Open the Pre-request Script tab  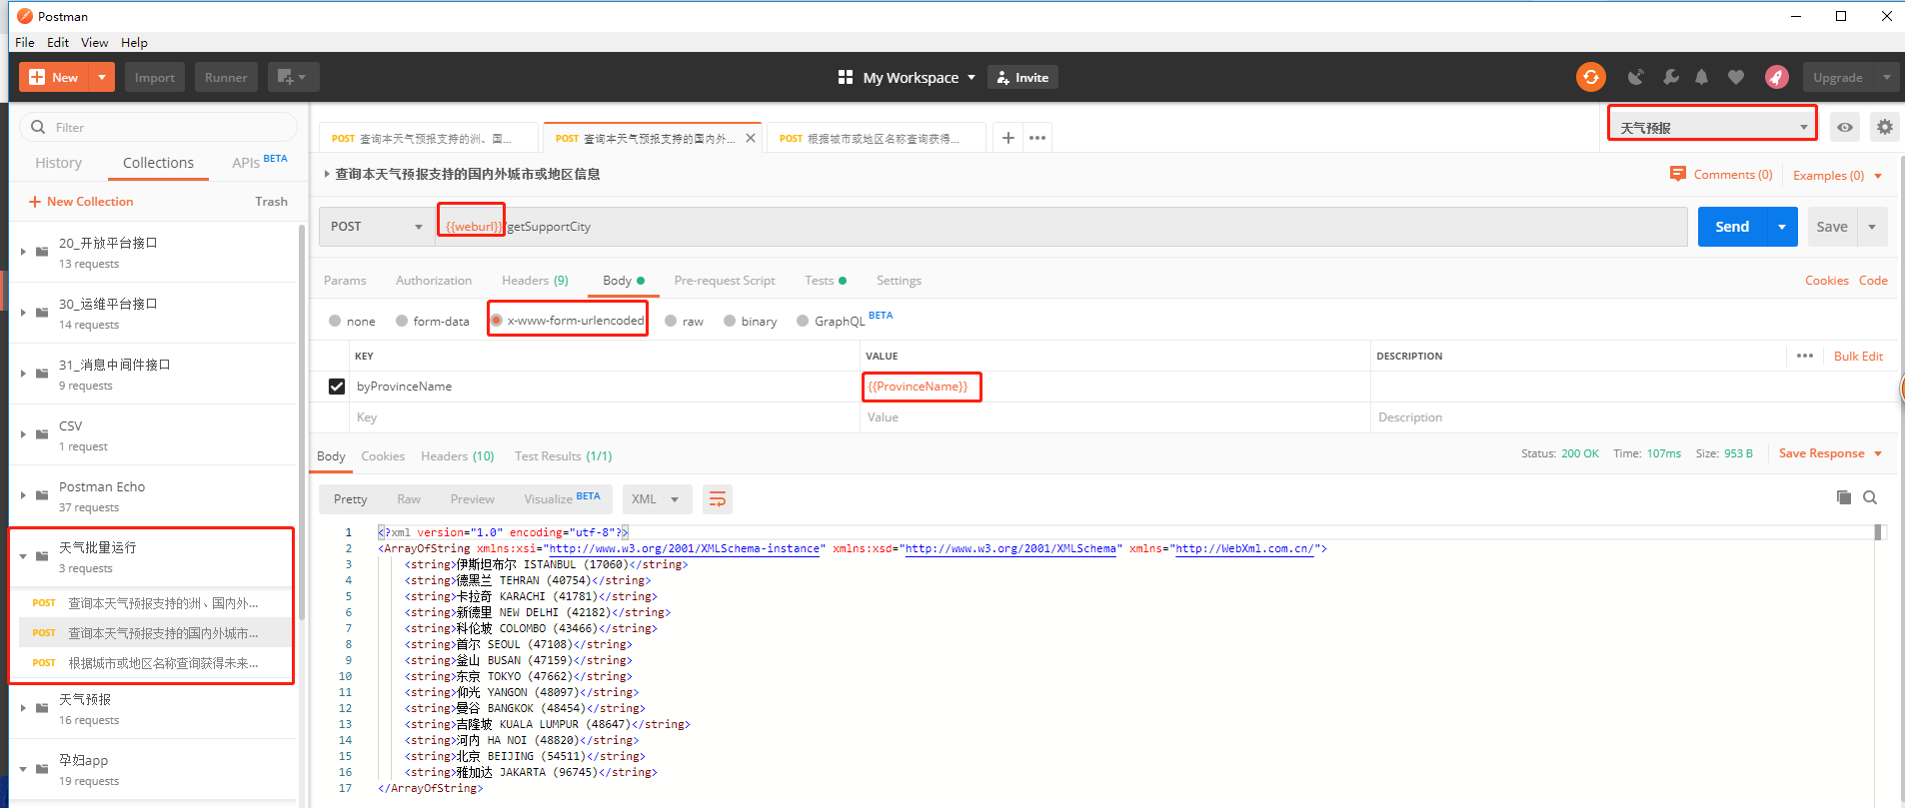[x=725, y=281]
